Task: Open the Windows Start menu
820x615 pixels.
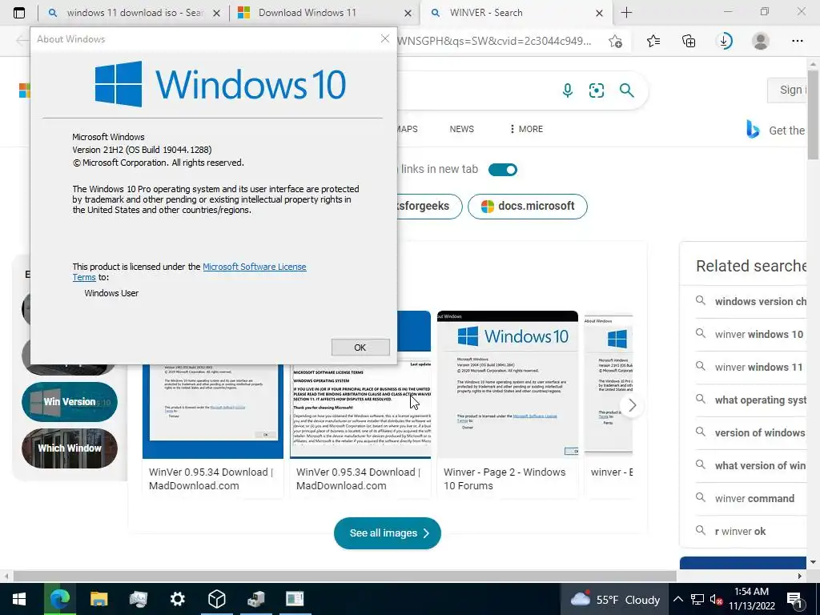Action: pyautogui.click(x=19, y=599)
